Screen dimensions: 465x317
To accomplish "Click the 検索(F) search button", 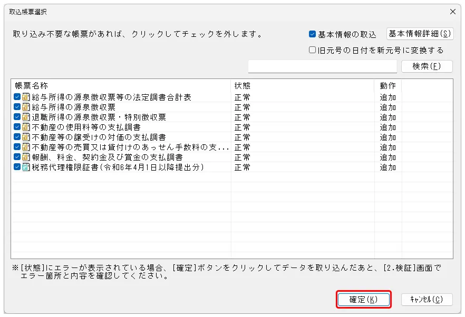I will click(427, 66).
